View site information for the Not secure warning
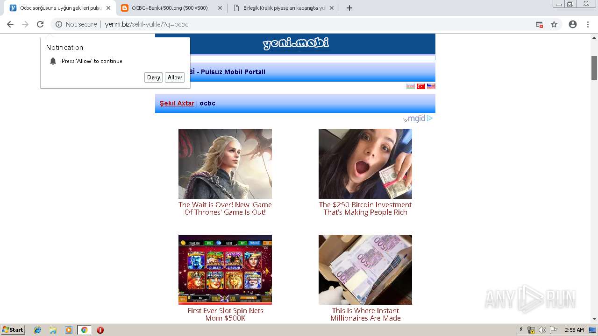598x336 pixels. point(76,24)
